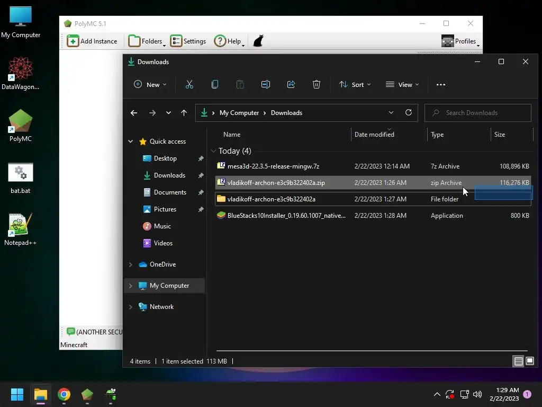Click the Copy icon in Downloads toolbar
The width and height of the screenshot is (542, 407).
pos(215,84)
